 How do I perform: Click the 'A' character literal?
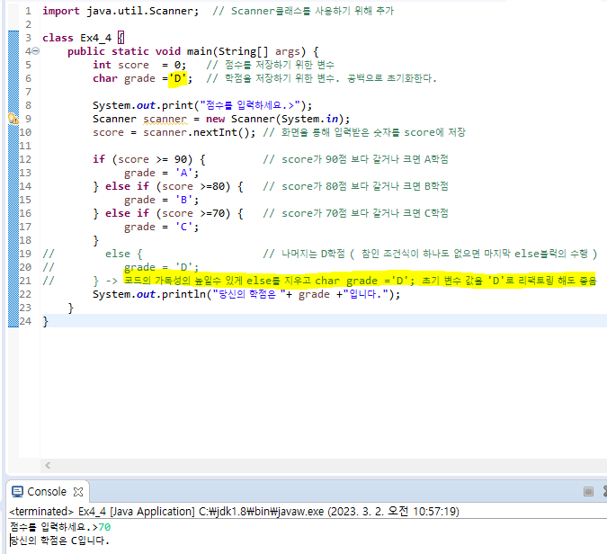[183, 173]
